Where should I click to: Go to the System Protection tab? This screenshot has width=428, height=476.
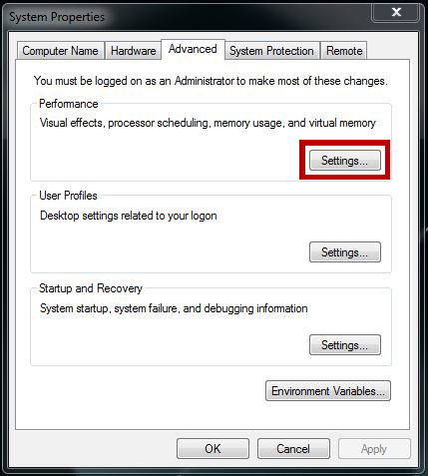[x=271, y=51]
